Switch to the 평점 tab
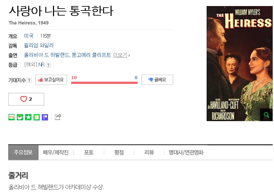Screen dimensions: 274x192 [119, 152]
